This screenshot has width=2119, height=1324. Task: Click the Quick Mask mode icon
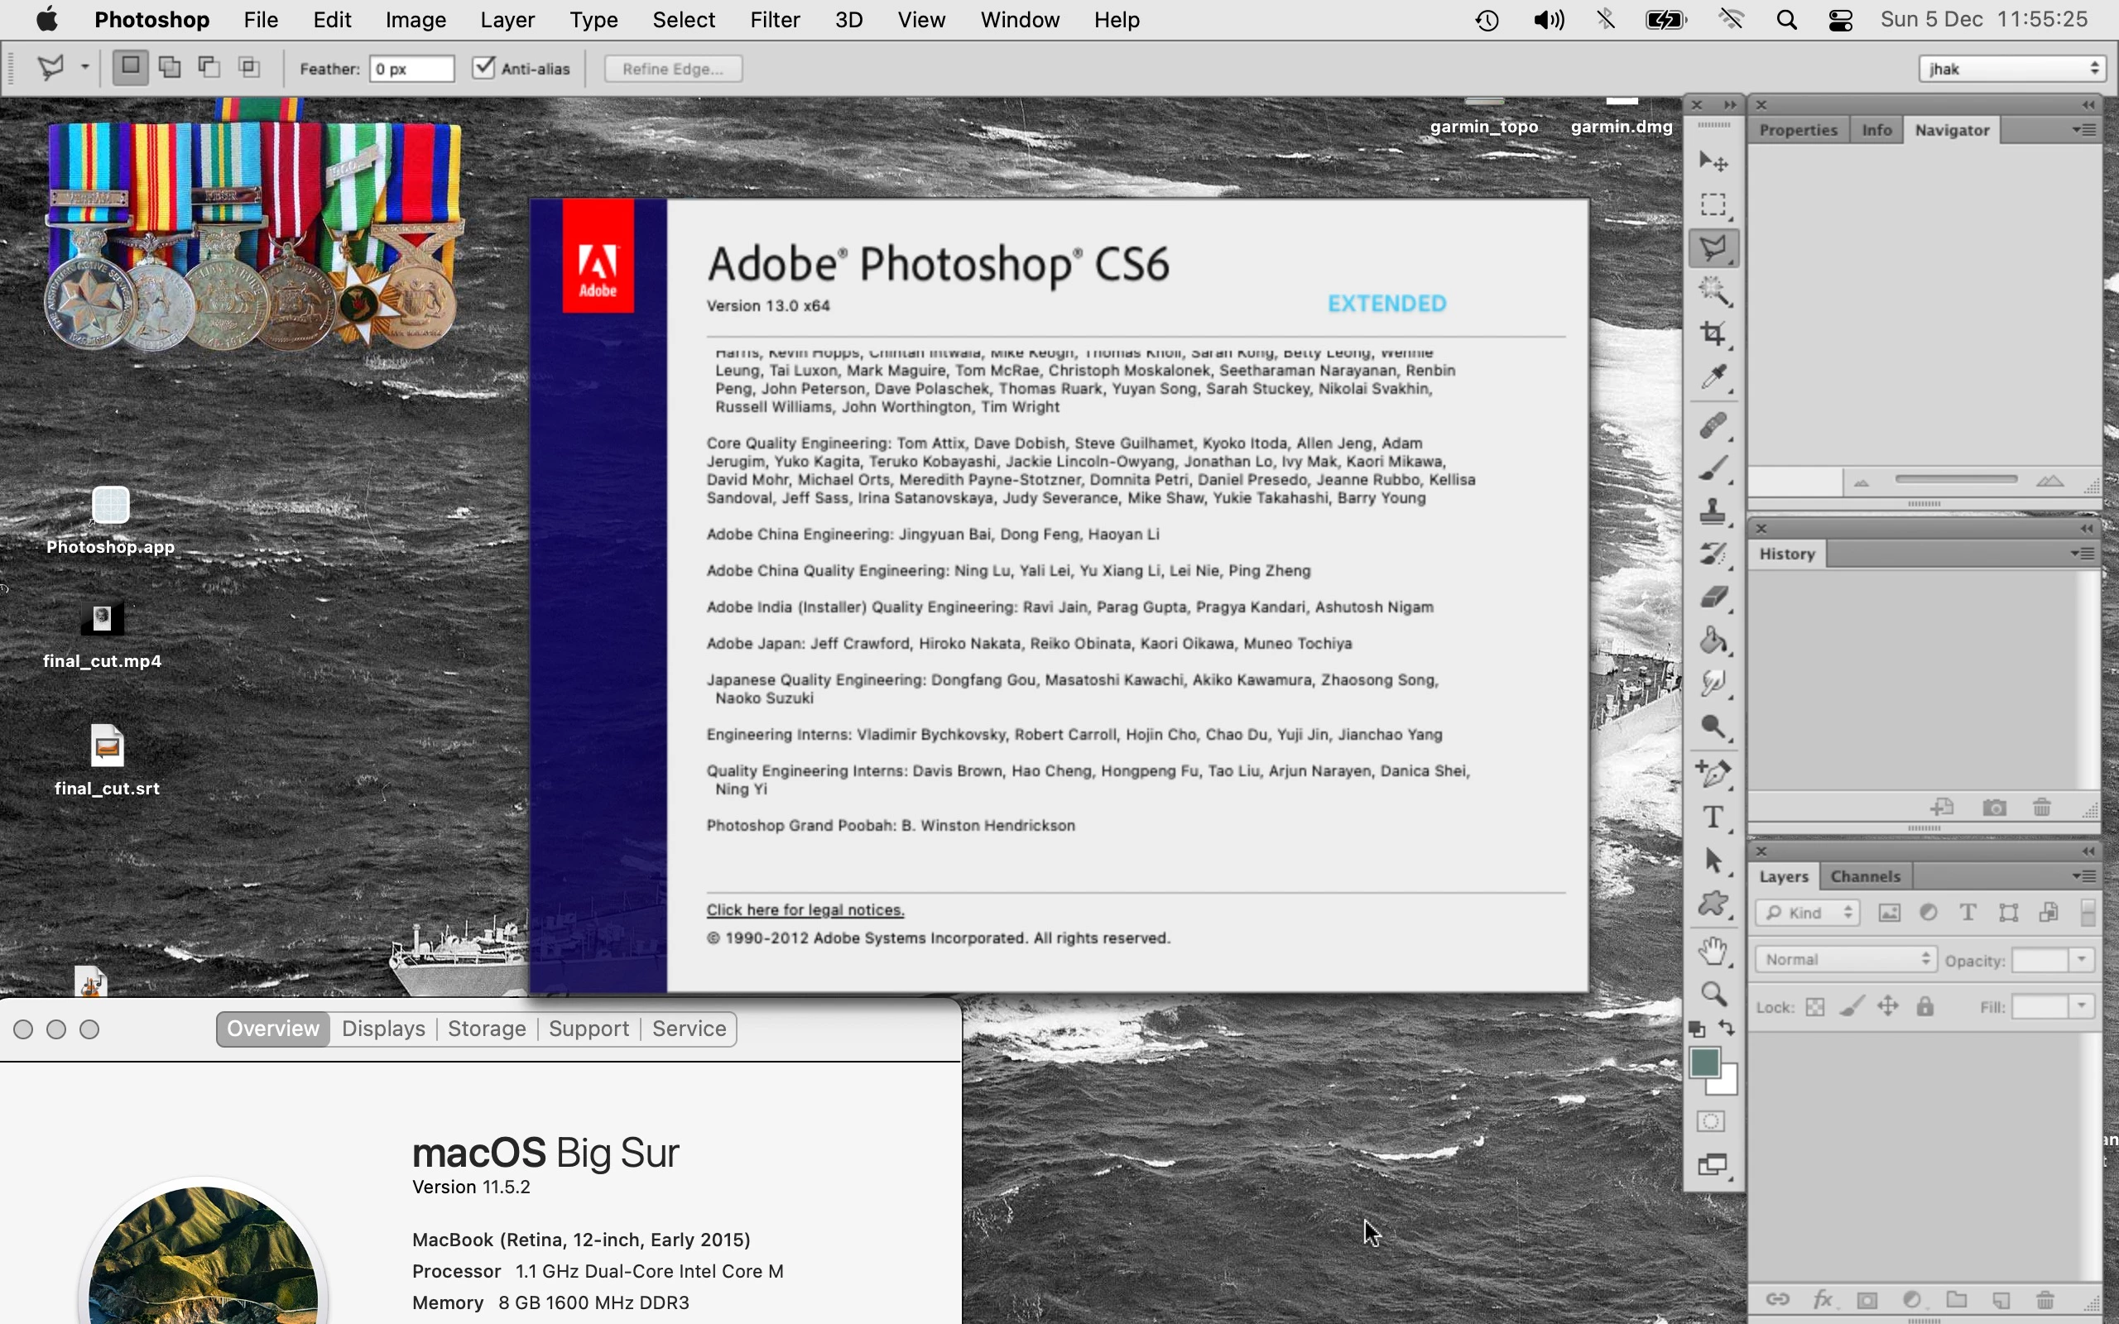pyautogui.click(x=1711, y=1122)
